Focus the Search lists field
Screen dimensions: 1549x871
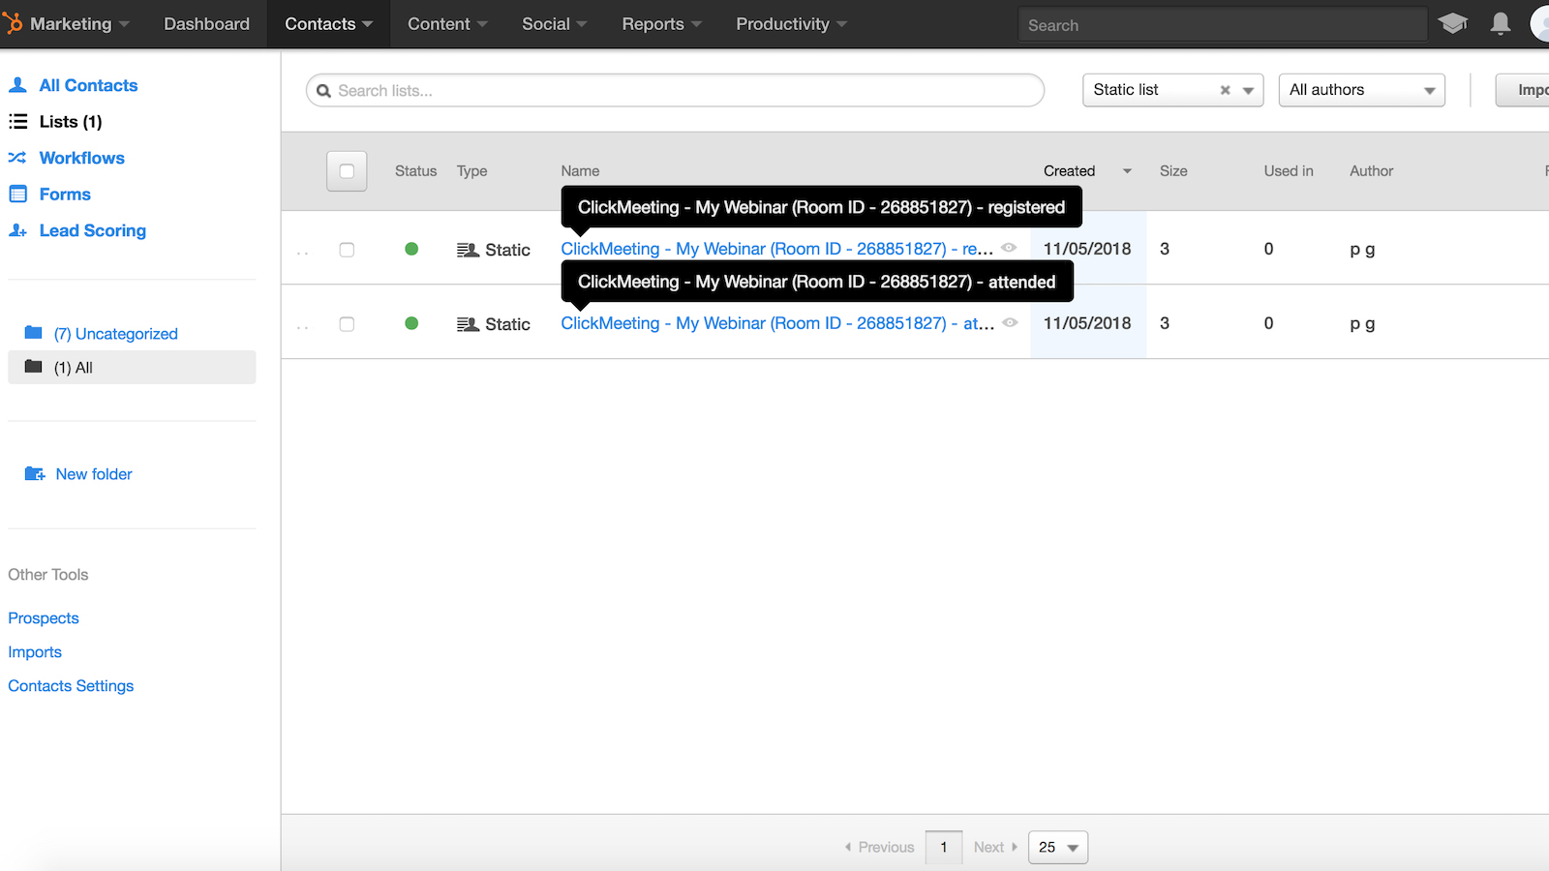pos(675,90)
